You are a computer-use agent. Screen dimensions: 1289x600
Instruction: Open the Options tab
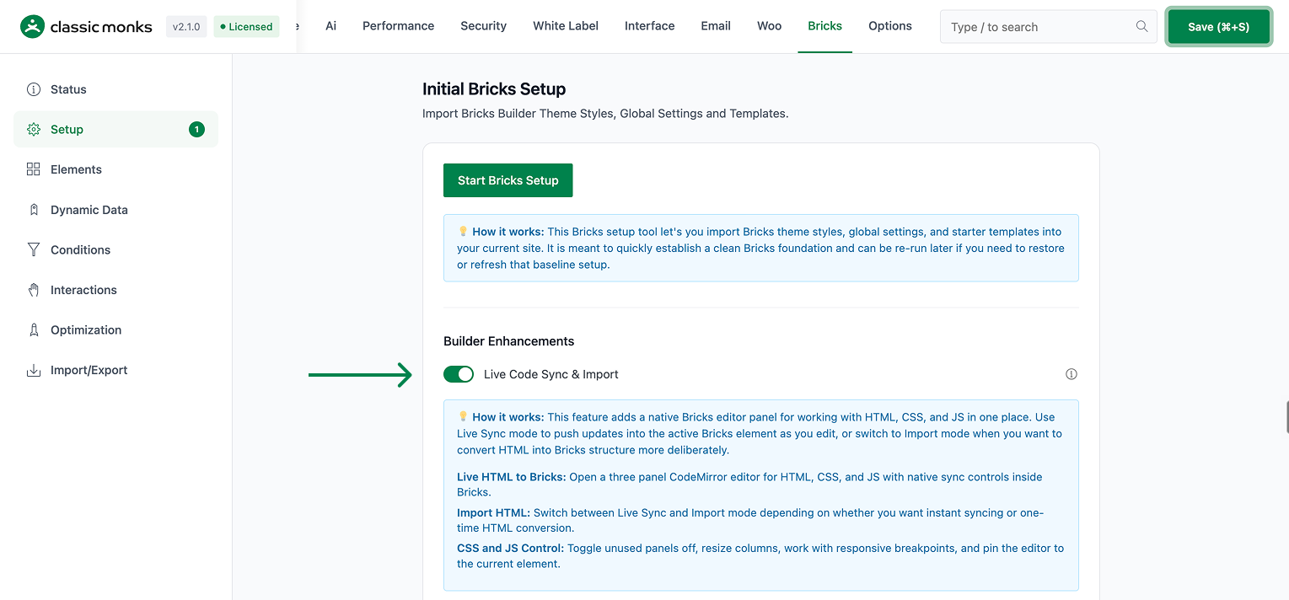pyautogui.click(x=890, y=26)
